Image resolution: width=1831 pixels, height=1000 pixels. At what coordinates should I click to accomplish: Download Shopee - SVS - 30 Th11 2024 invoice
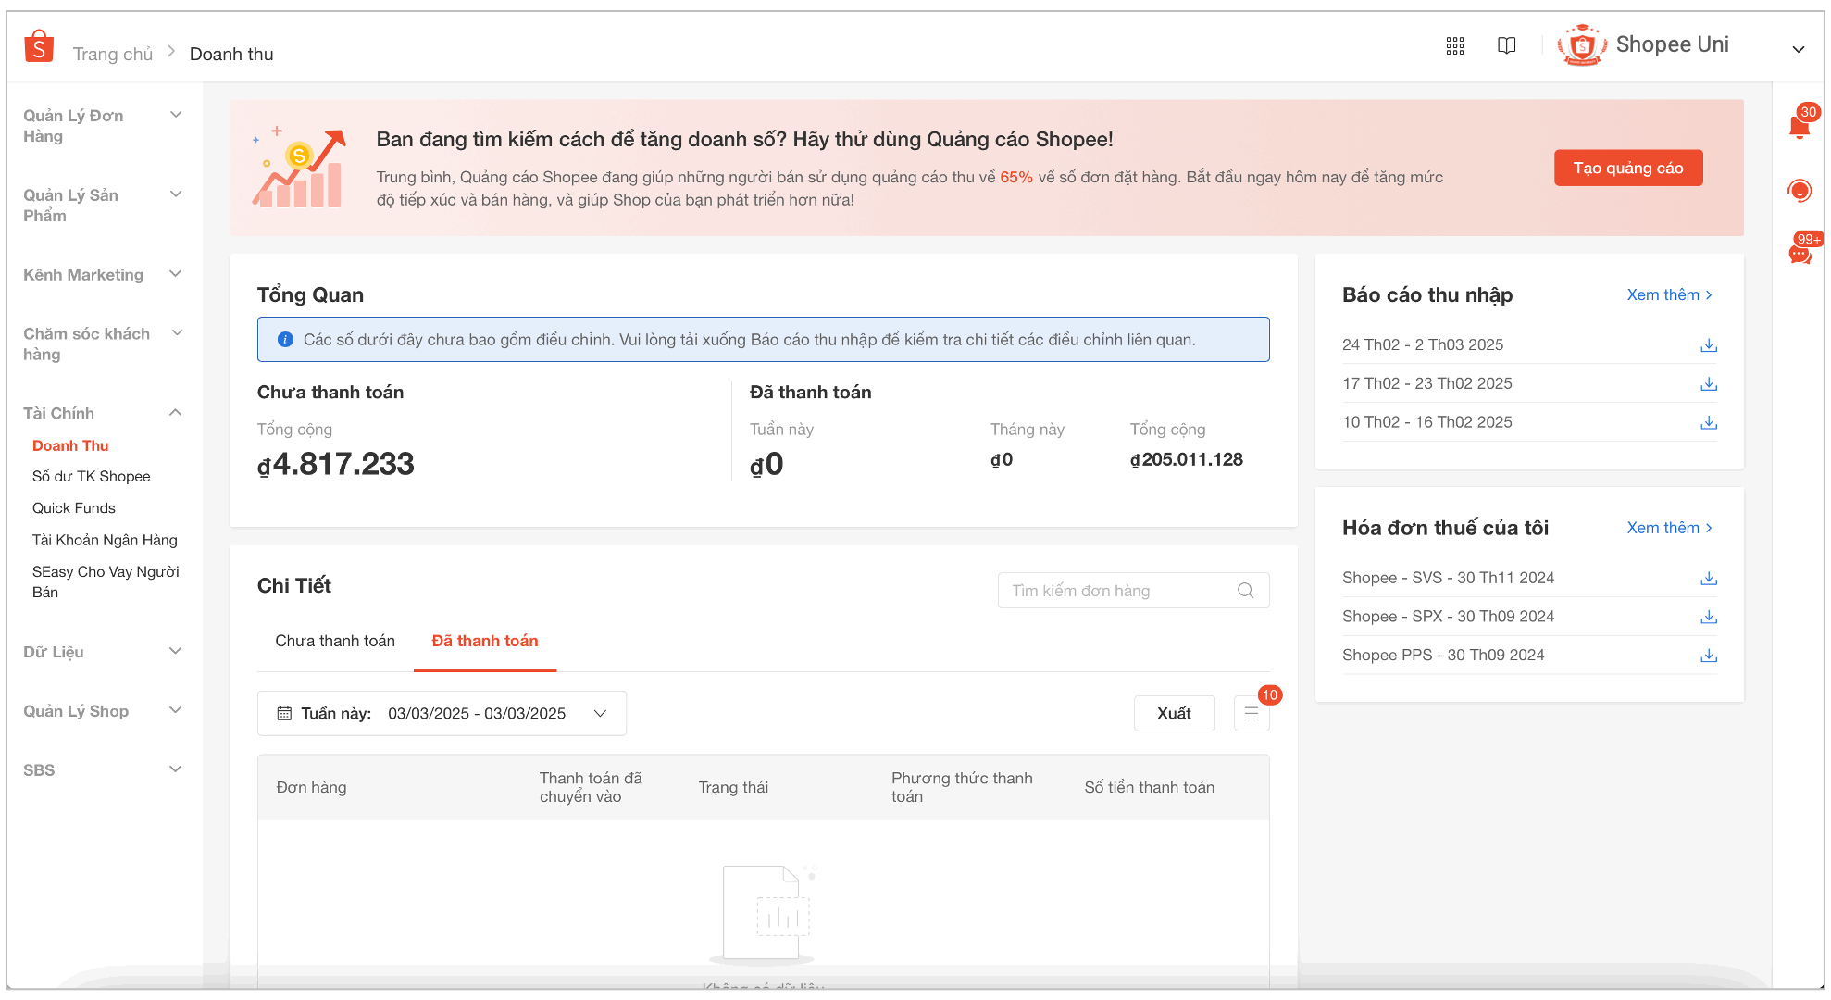(1709, 579)
